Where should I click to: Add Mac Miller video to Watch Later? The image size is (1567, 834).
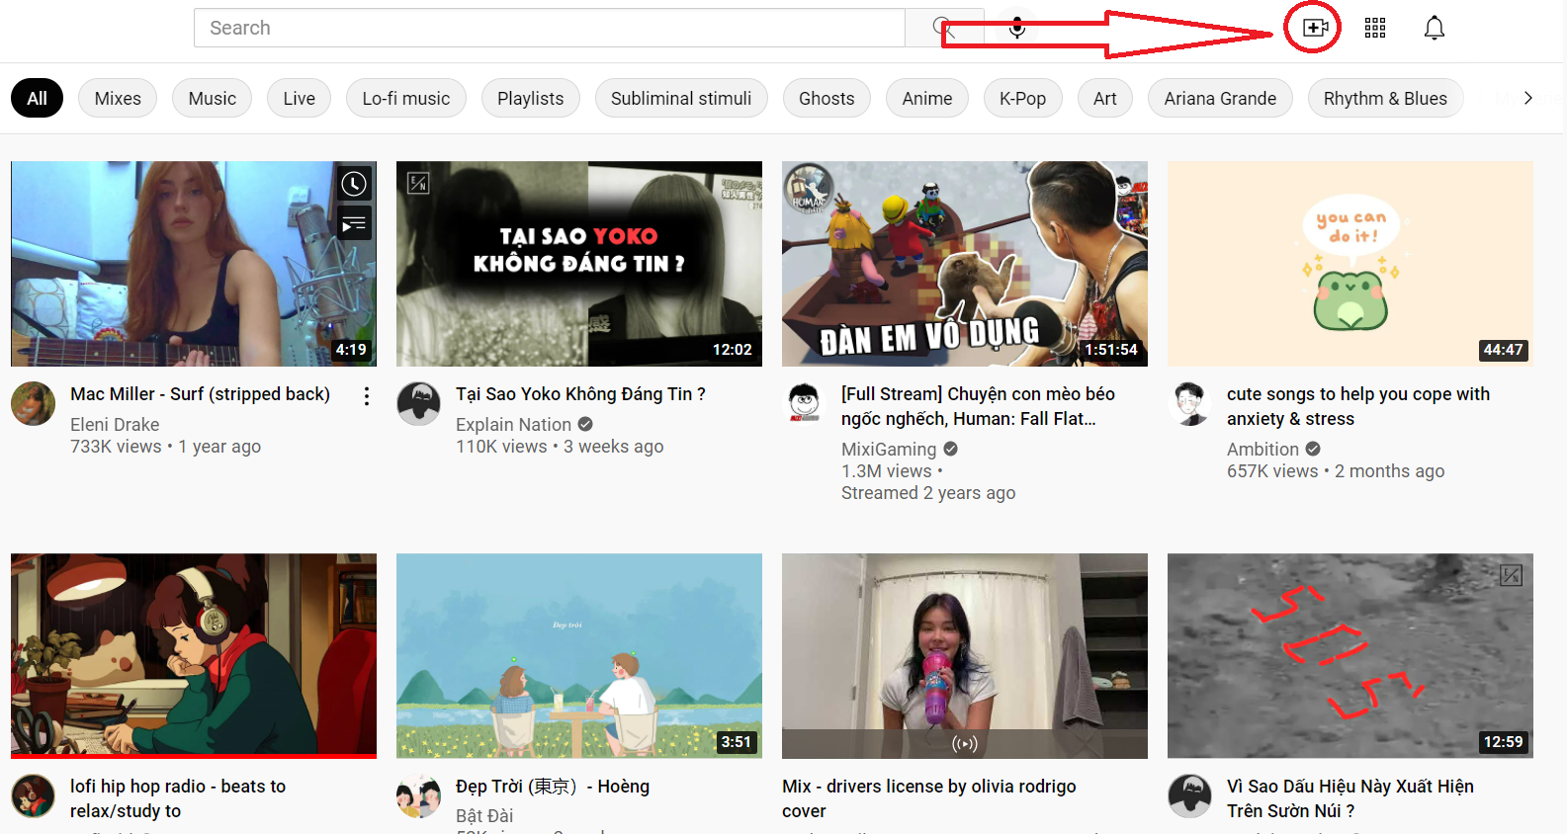(354, 183)
